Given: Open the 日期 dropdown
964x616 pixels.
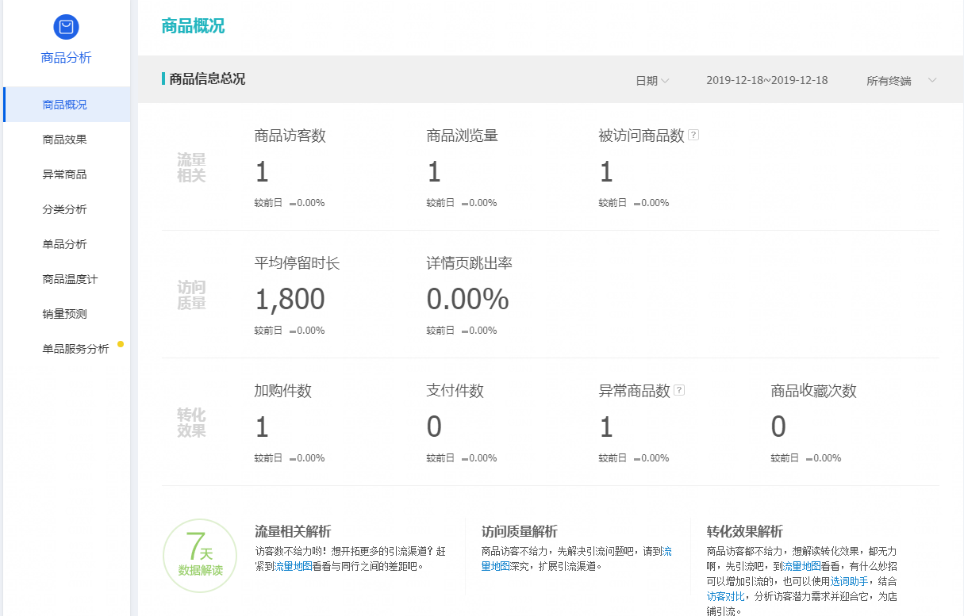Looking at the screenshot, I should point(652,81).
